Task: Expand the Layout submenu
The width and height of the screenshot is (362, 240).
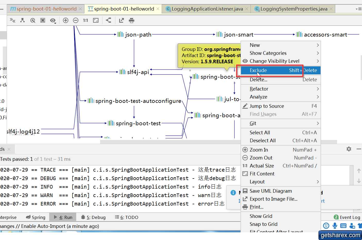Action: coord(281,182)
